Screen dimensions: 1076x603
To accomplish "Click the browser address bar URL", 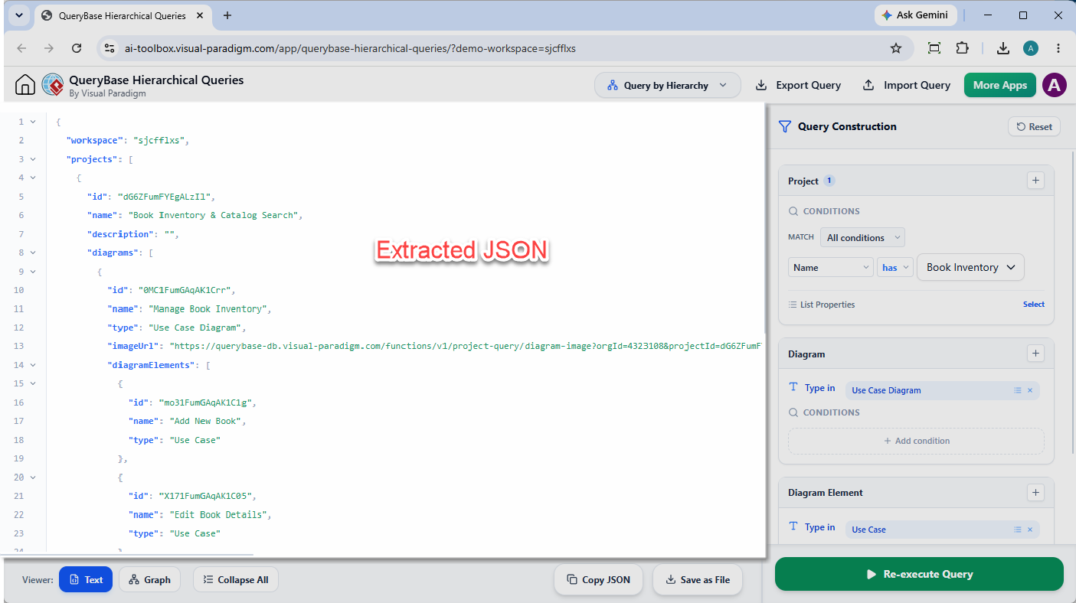I will coord(350,48).
